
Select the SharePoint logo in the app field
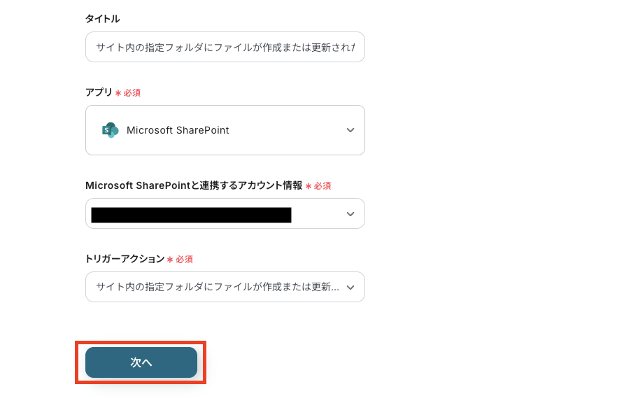tap(109, 130)
